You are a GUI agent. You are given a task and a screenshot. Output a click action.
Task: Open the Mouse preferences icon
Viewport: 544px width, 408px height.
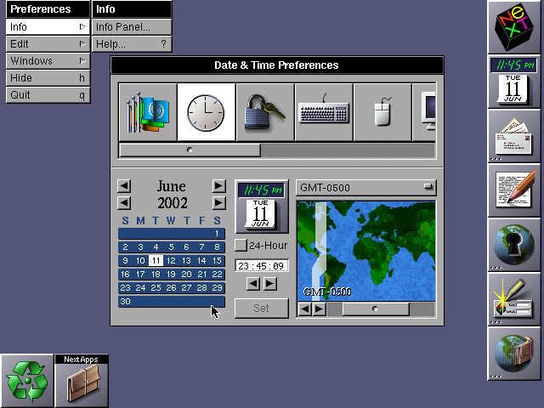[382, 111]
